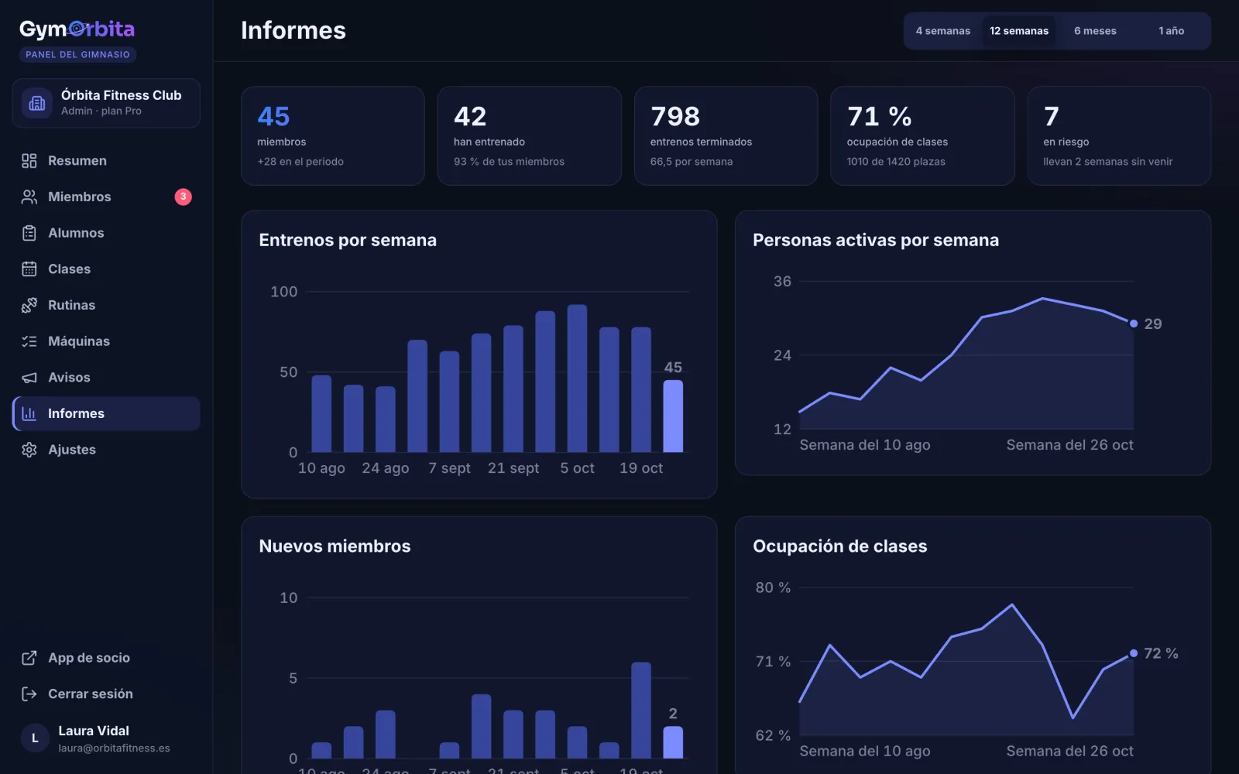Click the laura@orbitafitness.es email text

(x=114, y=748)
